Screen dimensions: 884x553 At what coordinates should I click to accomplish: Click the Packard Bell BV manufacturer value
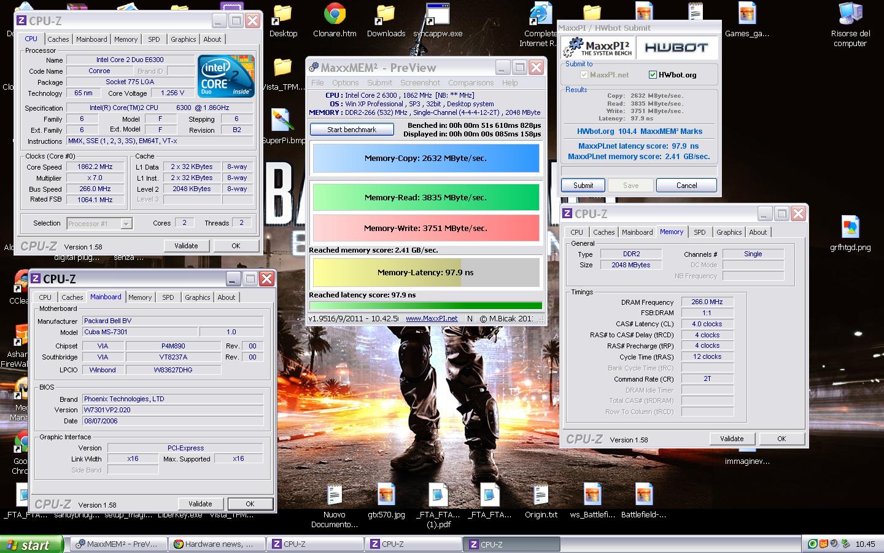coord(173,321)
